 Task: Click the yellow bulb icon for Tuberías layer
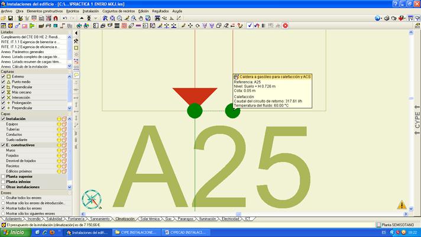click(x=59, y=129)
